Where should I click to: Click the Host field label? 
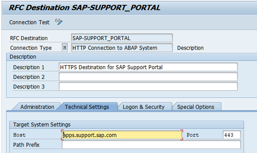[x=19, y=135]
